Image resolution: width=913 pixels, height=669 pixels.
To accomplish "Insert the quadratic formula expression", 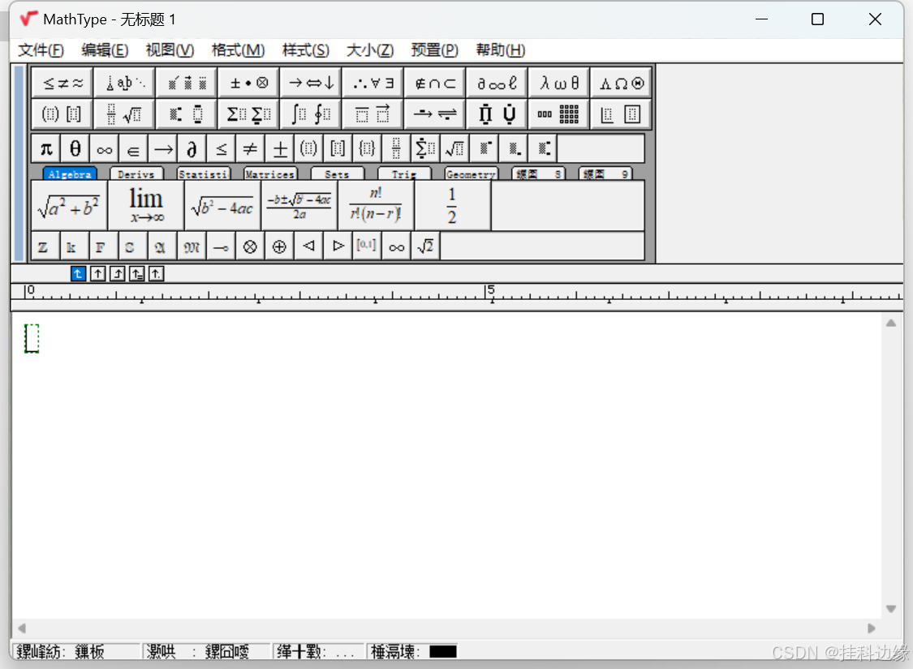I will [299, 205].
